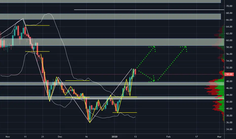Screen dimensions: 236x139
Task: Select the yellow horizontal line near 64.00
Action: (37, 26)
